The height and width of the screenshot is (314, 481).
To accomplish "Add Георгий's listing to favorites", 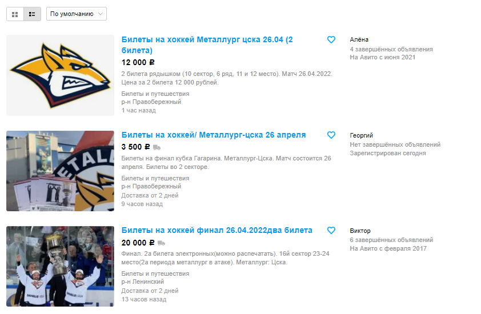I will tap(331, 135).
